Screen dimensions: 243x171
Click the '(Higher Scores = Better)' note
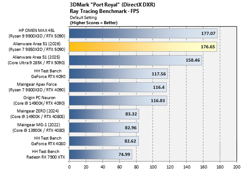coord(94,23)
